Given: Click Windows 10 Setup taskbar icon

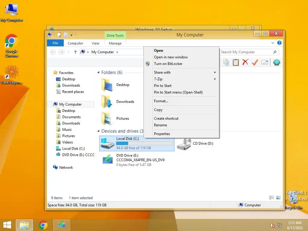Looking at the screenshot, I should [61, 225].
